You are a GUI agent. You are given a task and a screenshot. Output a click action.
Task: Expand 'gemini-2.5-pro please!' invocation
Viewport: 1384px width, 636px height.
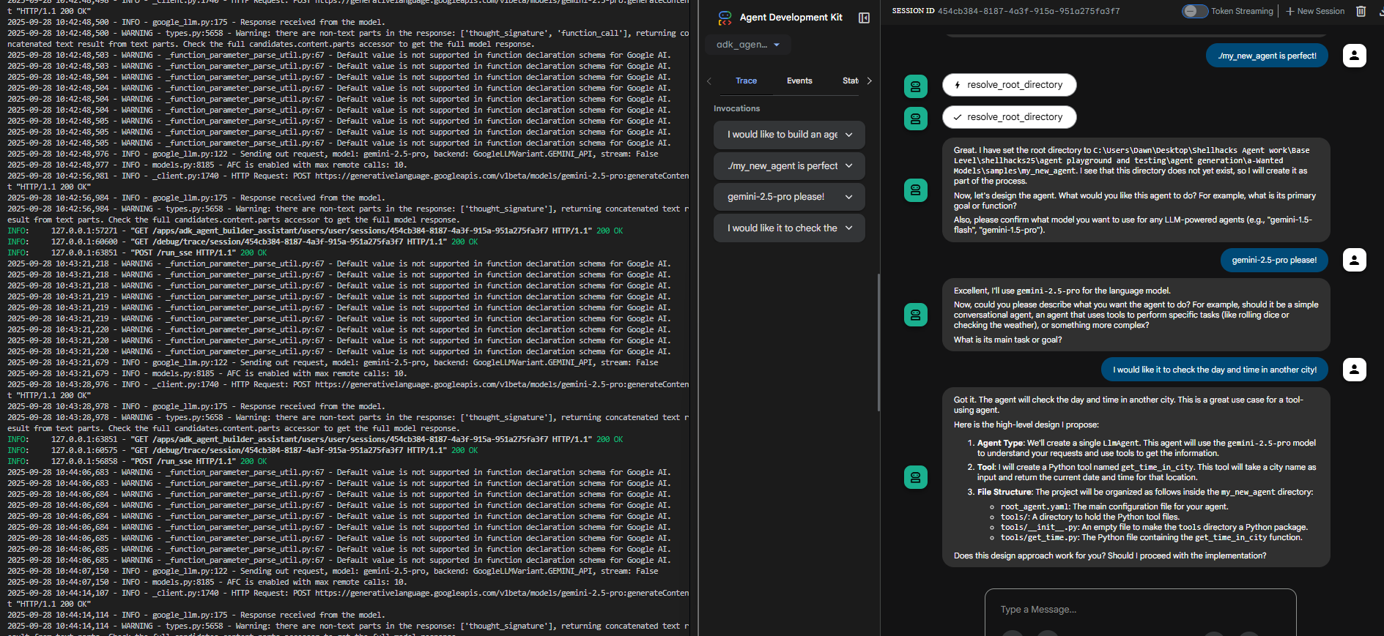coord(789,197)
